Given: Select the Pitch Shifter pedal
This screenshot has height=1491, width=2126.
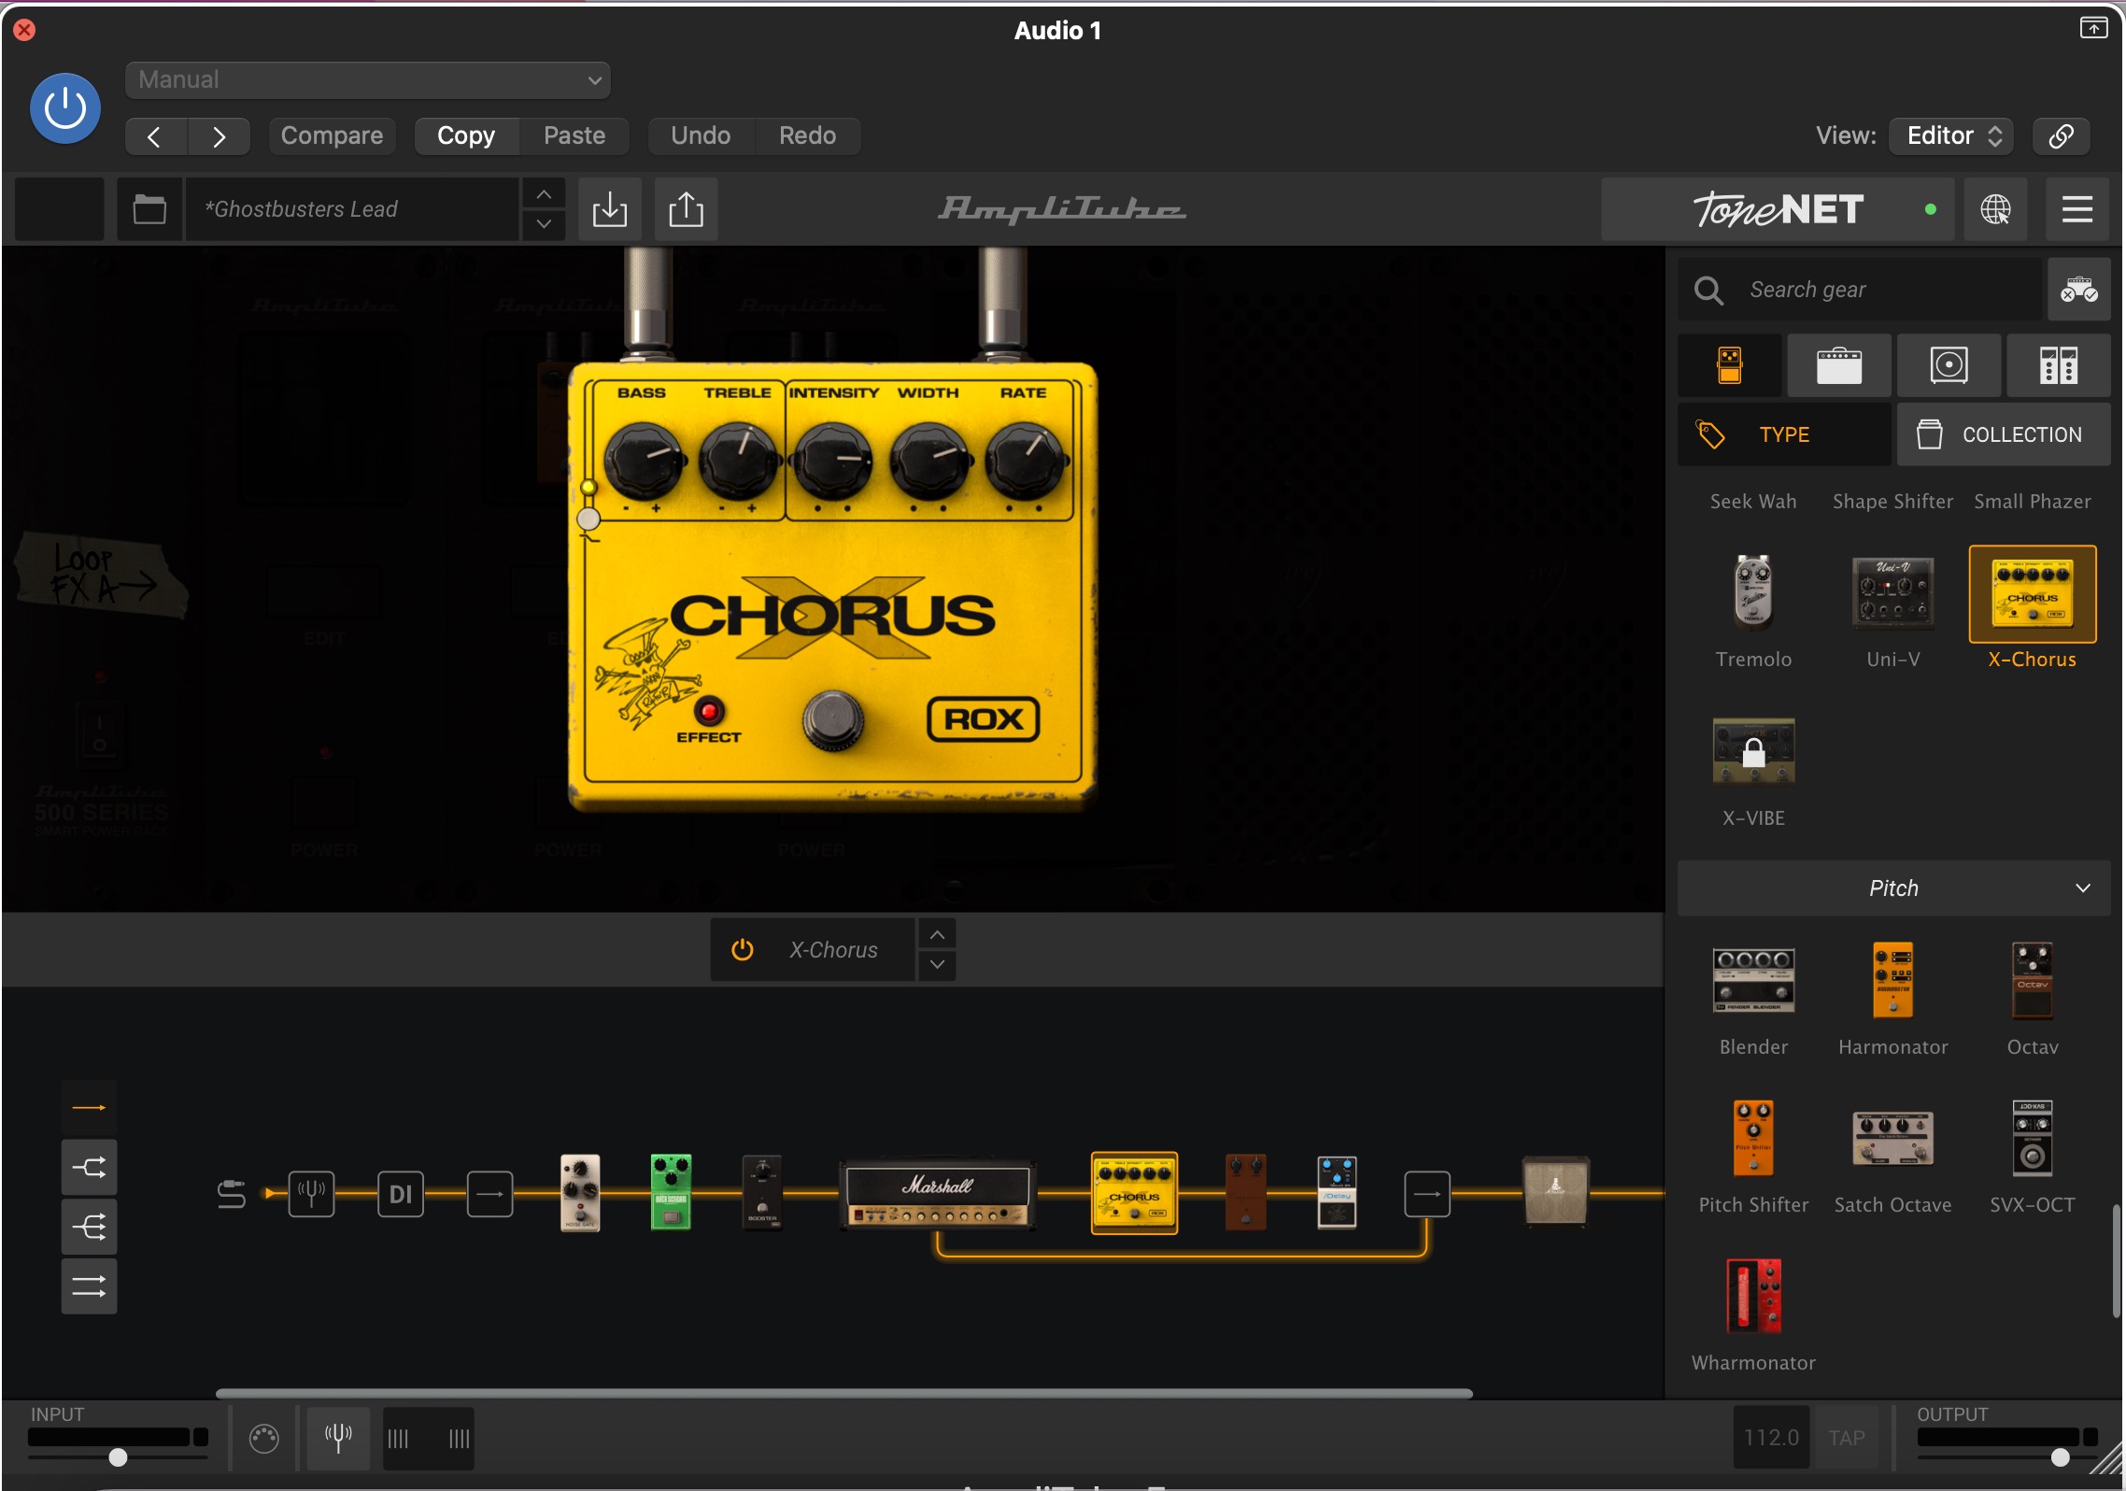Looking at the screenshot, I should (x=1753, y=1138).
